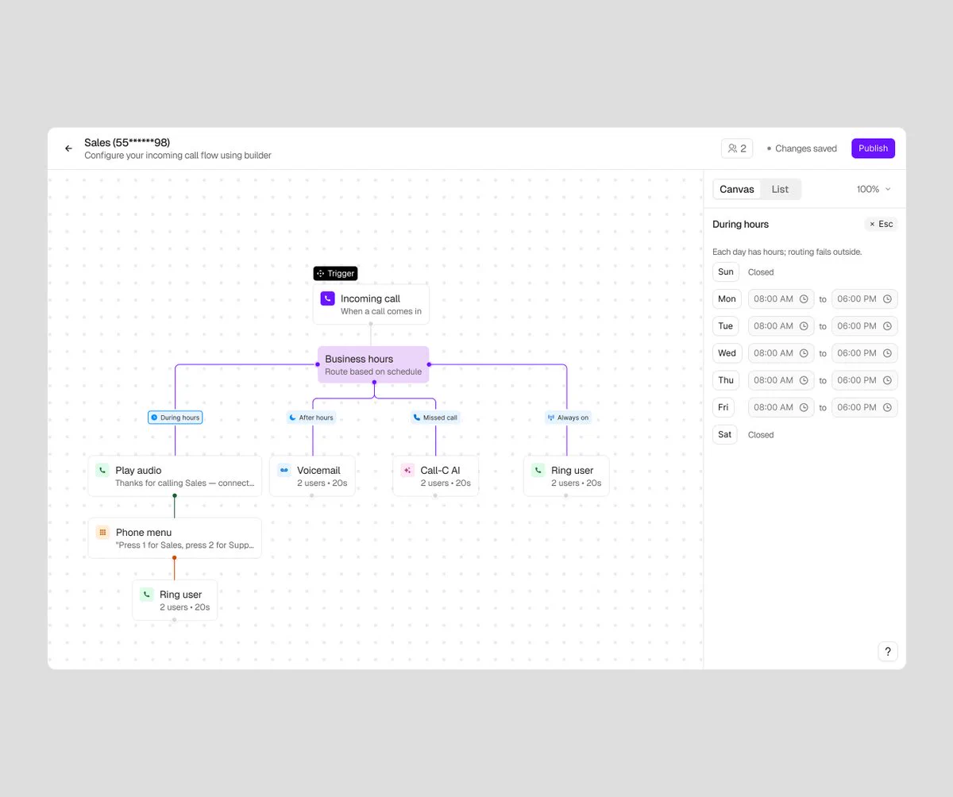This screenshot has height=797, width=953.
Task: Click the clock icon in Wednesday start time
Action: click(x=804, y=353)
